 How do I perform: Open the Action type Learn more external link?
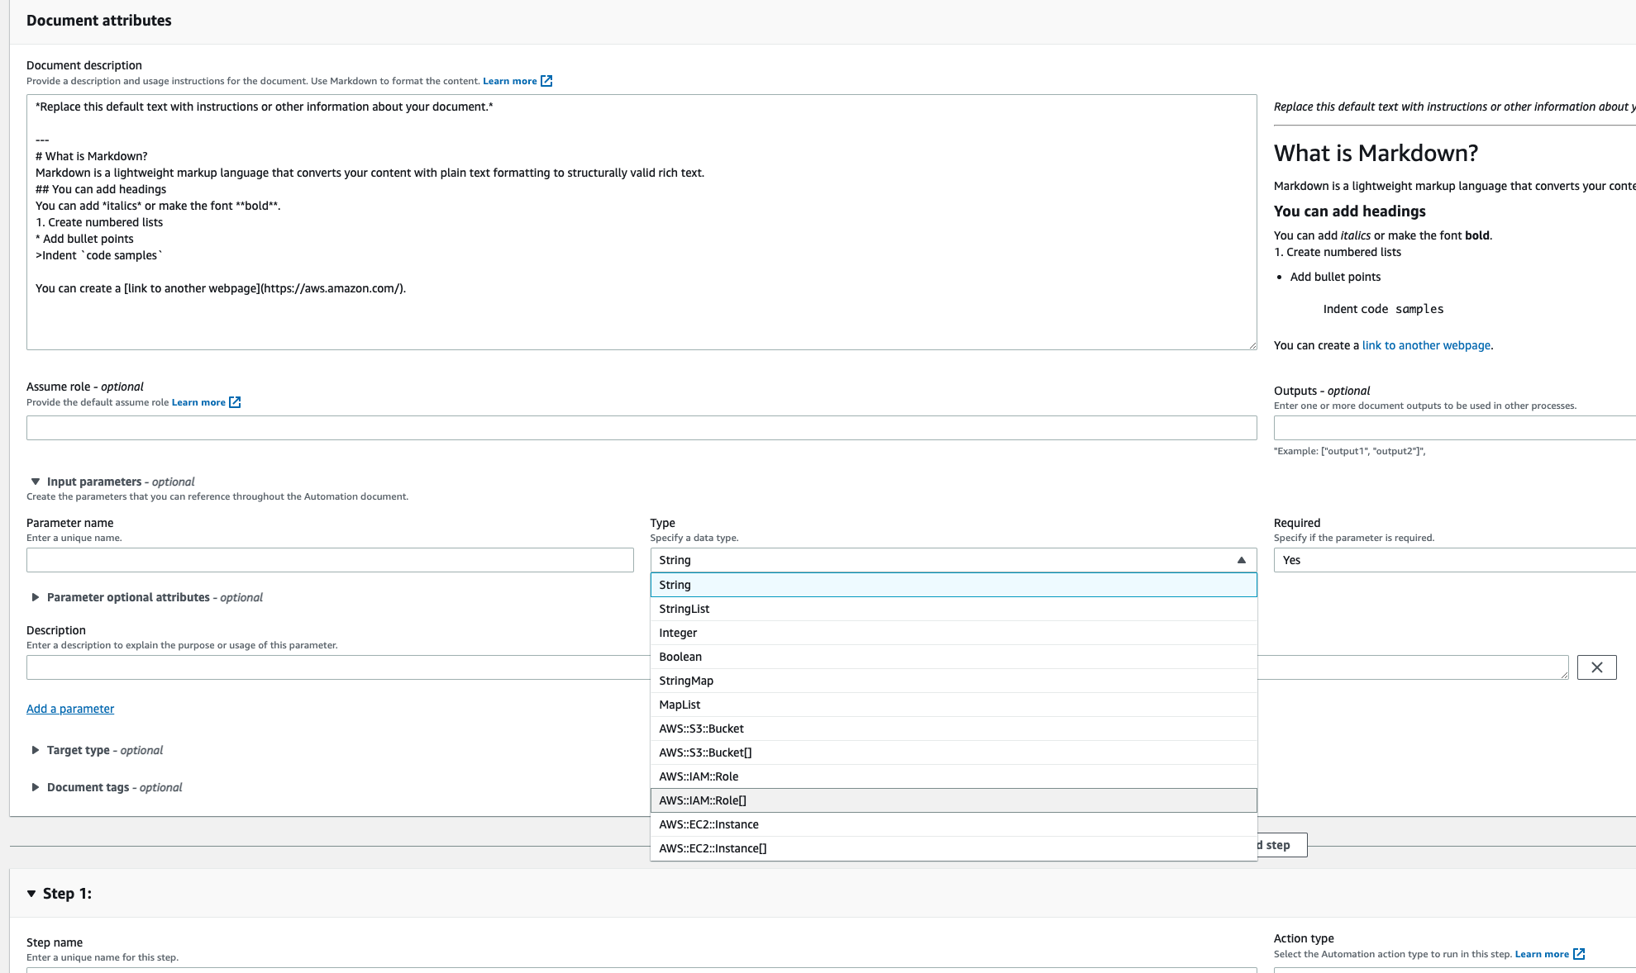pyautogui.click(x=1548, y=953)
